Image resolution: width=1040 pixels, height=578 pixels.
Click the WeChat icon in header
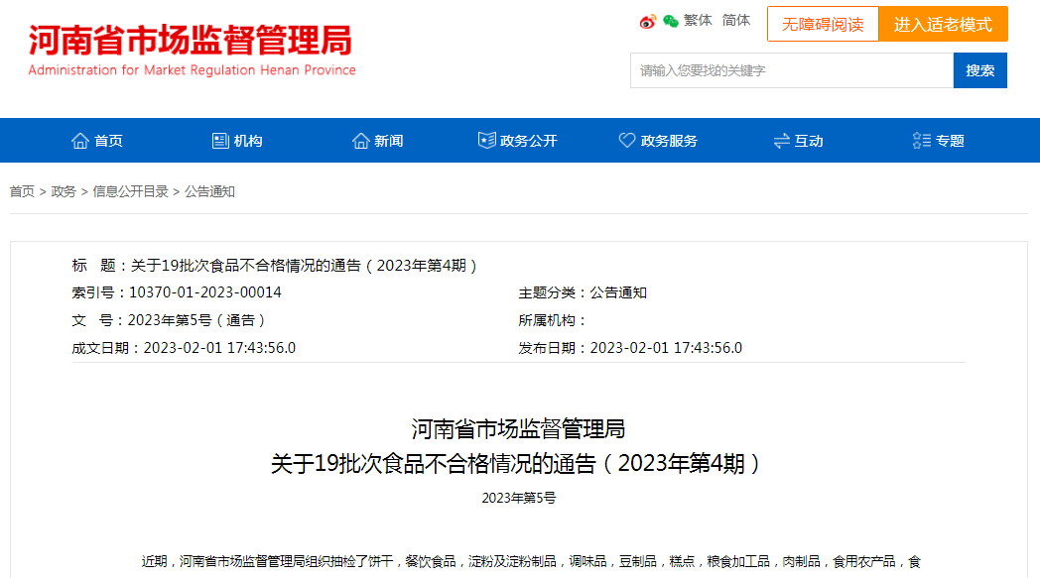coord(671,21)
